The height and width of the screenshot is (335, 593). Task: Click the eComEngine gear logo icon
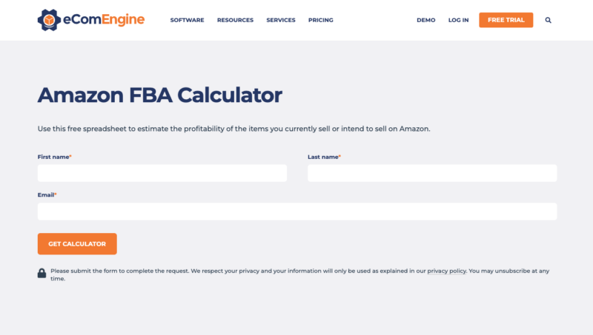click(49, 20)
